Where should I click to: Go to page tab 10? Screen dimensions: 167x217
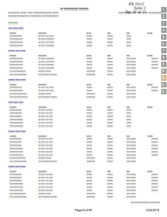[x=163, y=71]
